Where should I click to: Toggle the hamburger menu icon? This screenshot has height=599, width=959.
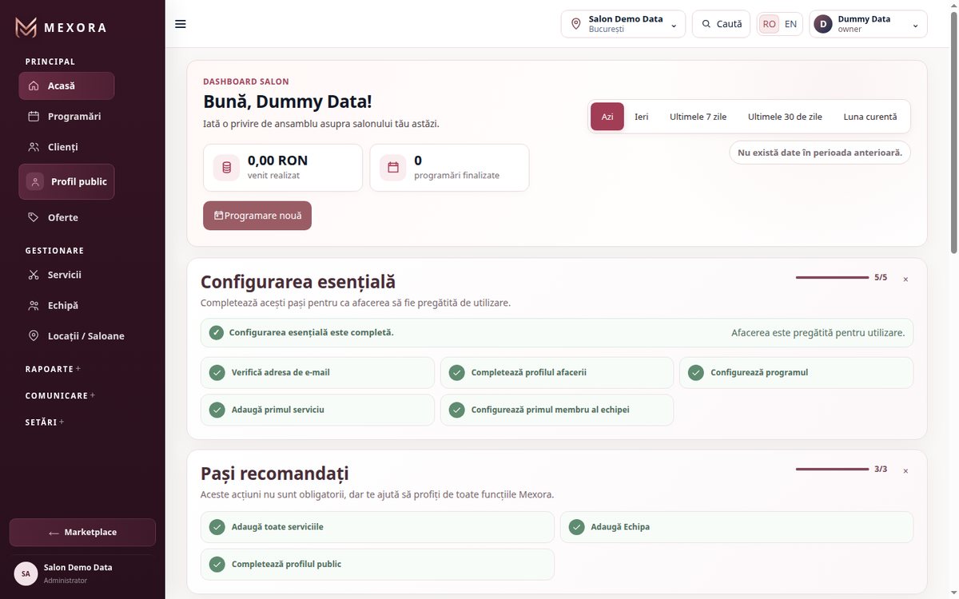(x=181, y=24)
